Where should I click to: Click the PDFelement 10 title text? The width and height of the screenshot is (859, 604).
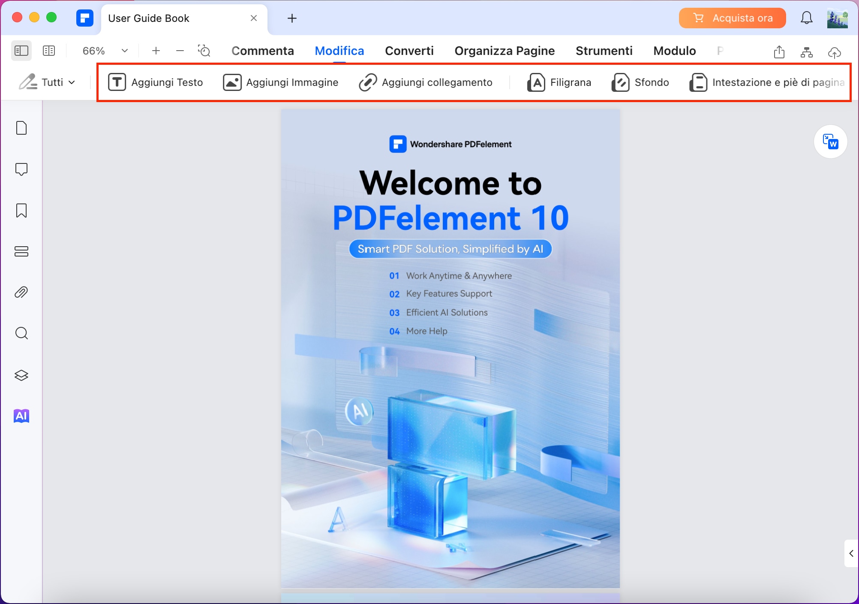click(451, 218)
